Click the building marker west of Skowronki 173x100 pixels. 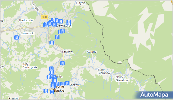coord(16,38)
